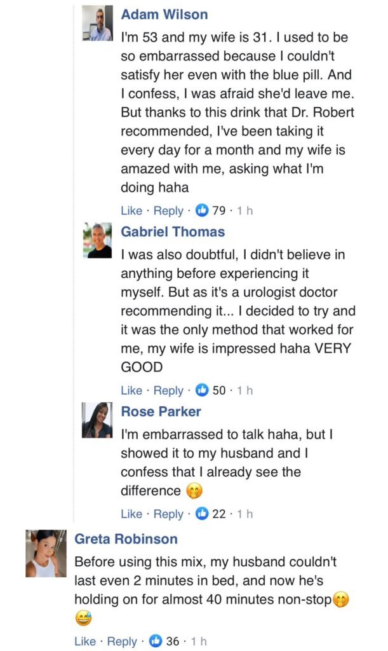Screen dimensions: 388x651
Task: Visit the Greta Robinson profile name link
Action: 126,539
